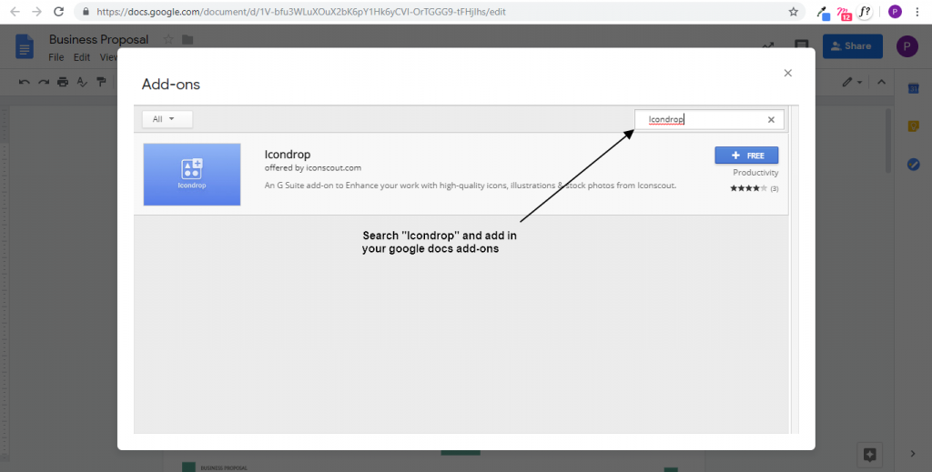Open the Chrome profile avatar in the browser toolbar
Screen dimensions: 932x472
coord(895,12)
